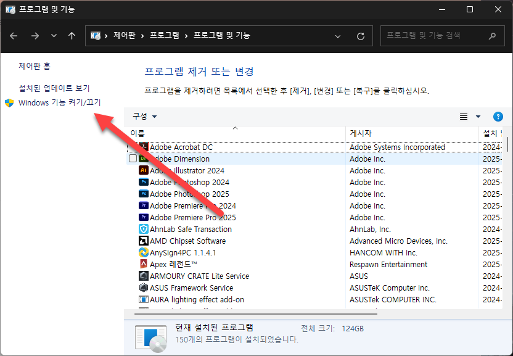Select 프로그램 breadcrumb in address bar

164,35
